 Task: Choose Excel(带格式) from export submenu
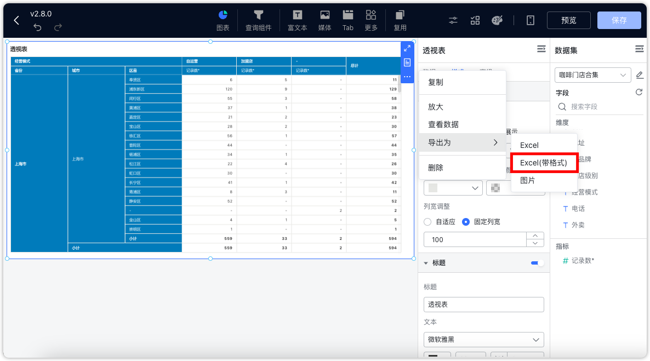coord(544,162)
